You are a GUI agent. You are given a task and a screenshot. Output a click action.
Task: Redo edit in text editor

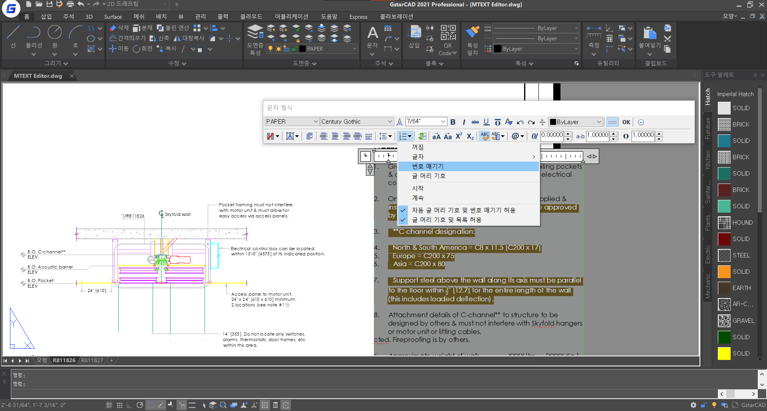[x=531, y=122]
